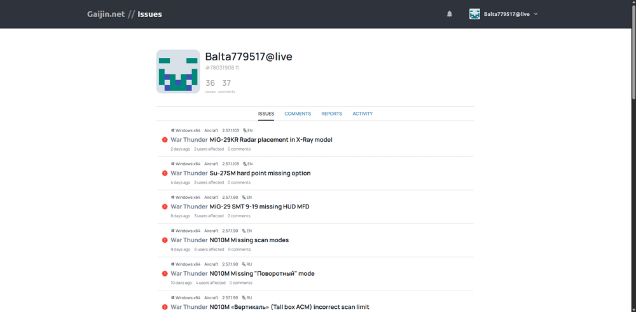
Task: Click red status icon of N010M scan modes issue
Action: point(165,240)
